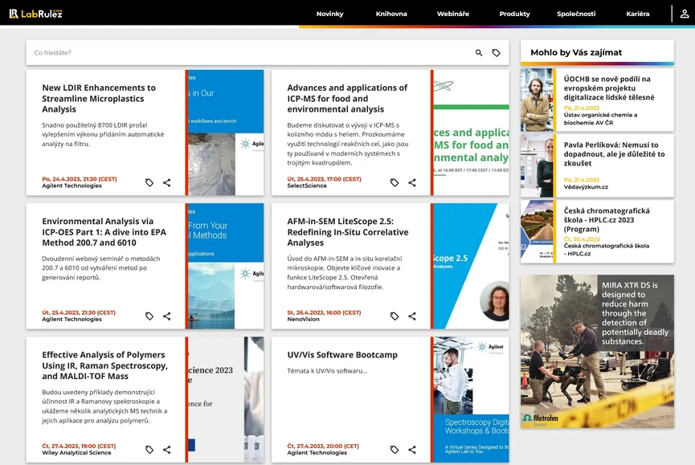Share the AFM-in-SEM LiteScope webinar
695x465 pixels.
[412, 316]
